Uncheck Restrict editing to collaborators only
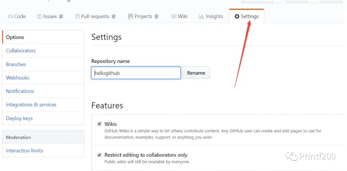Screen dimensions: 347x171 [x=100, y=155]
